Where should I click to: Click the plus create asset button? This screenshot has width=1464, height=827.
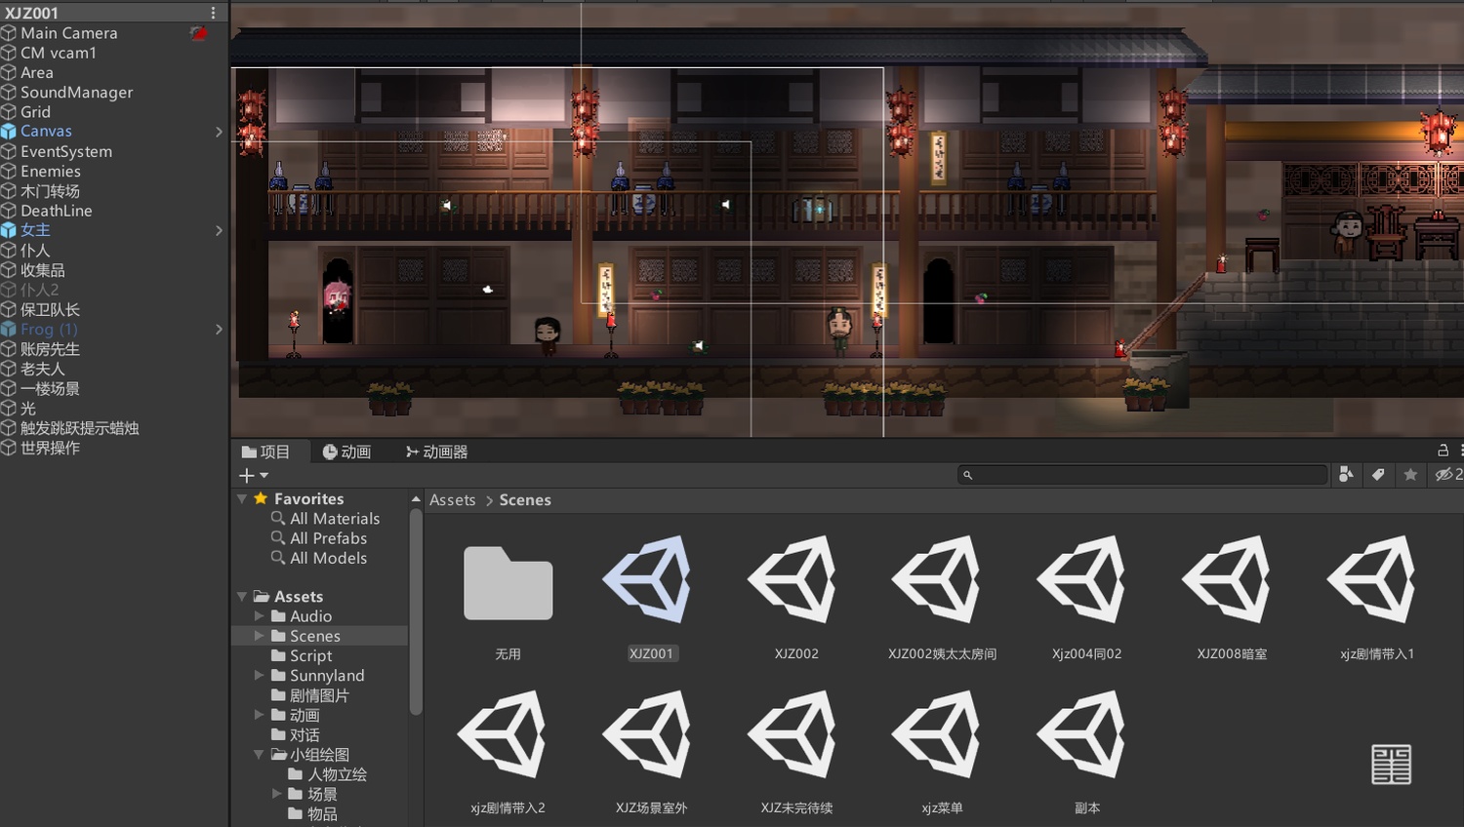point(247,476)
